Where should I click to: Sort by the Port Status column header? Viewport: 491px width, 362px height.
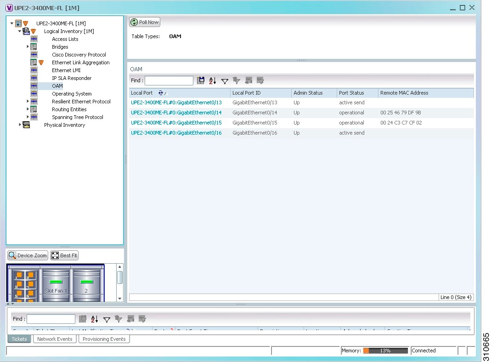(x=358, y=93)
